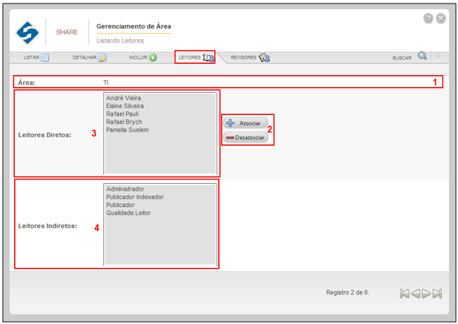
Task: Select André Vieira in Leitores Diretos
Action: 123,98
